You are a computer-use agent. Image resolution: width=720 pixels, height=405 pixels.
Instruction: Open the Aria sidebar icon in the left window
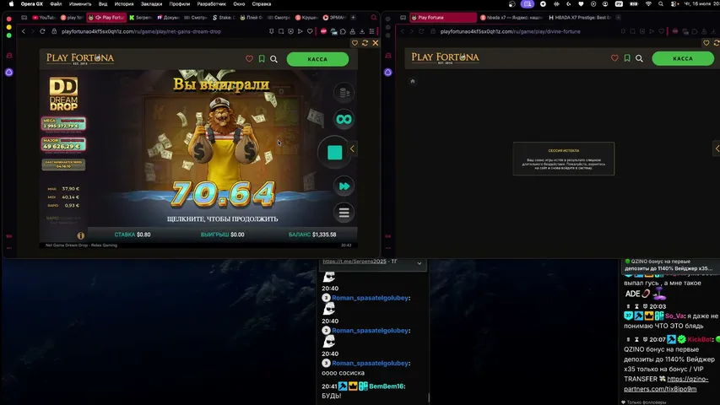pyautogui.click(x=8, y=72)
